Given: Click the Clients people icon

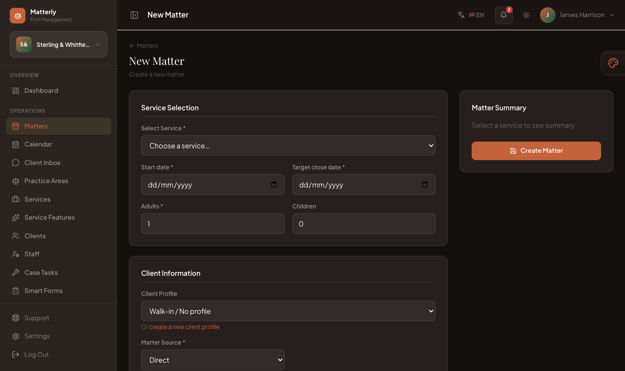Looking at the screenshot, I should tap(16, 236).
